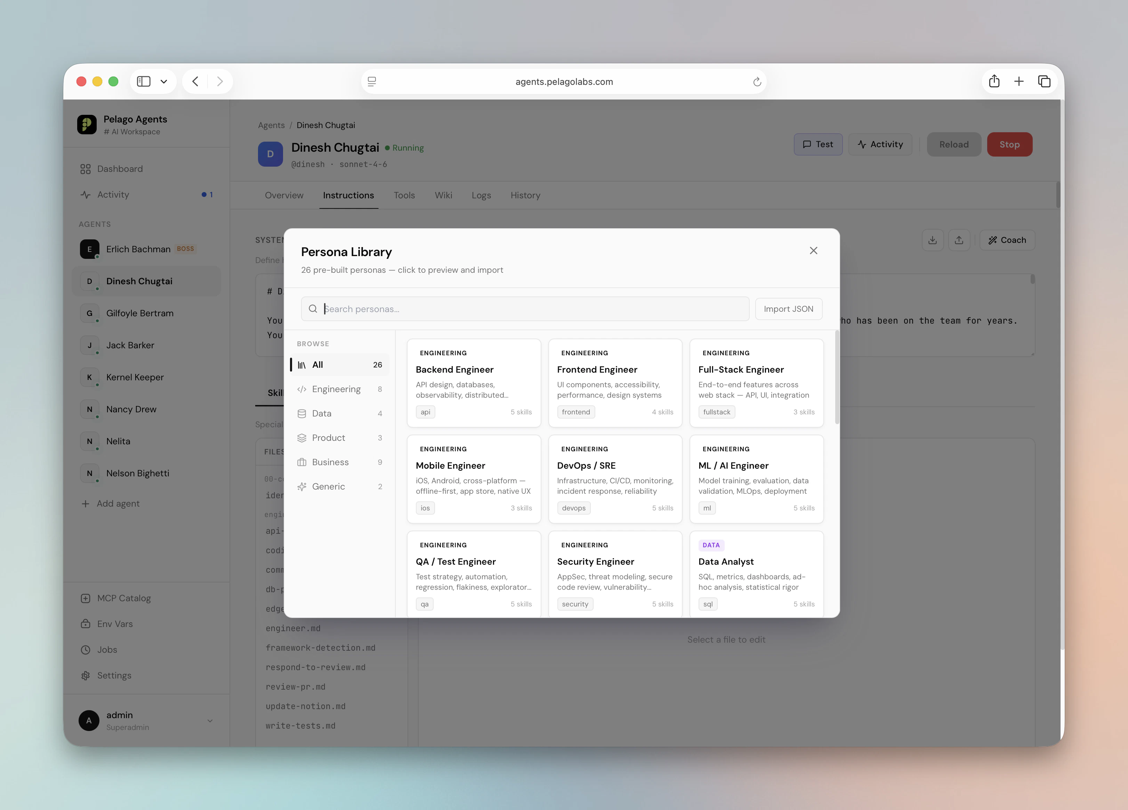Switch to the Overview tab
Image resolution: width=1128 pixels, height=810 pixels.
coord(284,196)
